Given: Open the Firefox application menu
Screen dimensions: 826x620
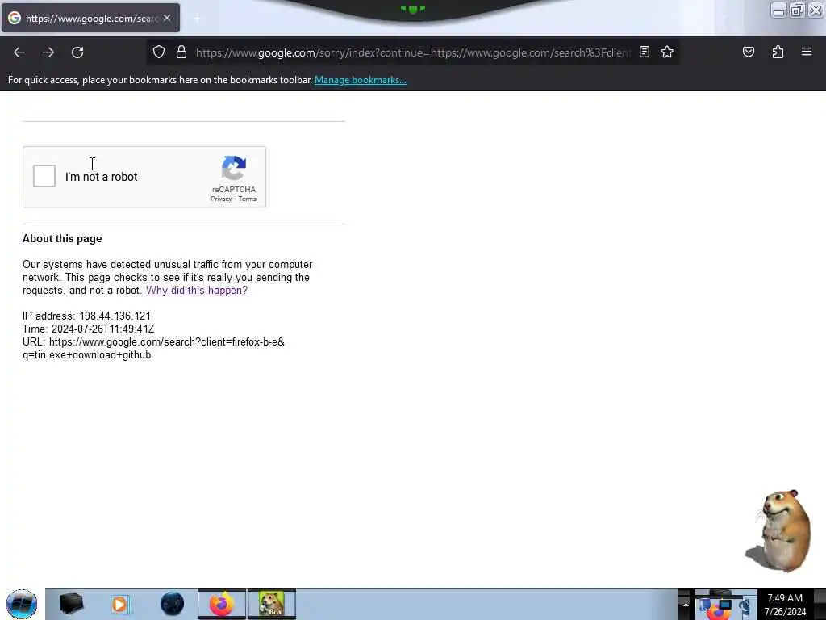Looking at the screenshot, I should (806, 52).
